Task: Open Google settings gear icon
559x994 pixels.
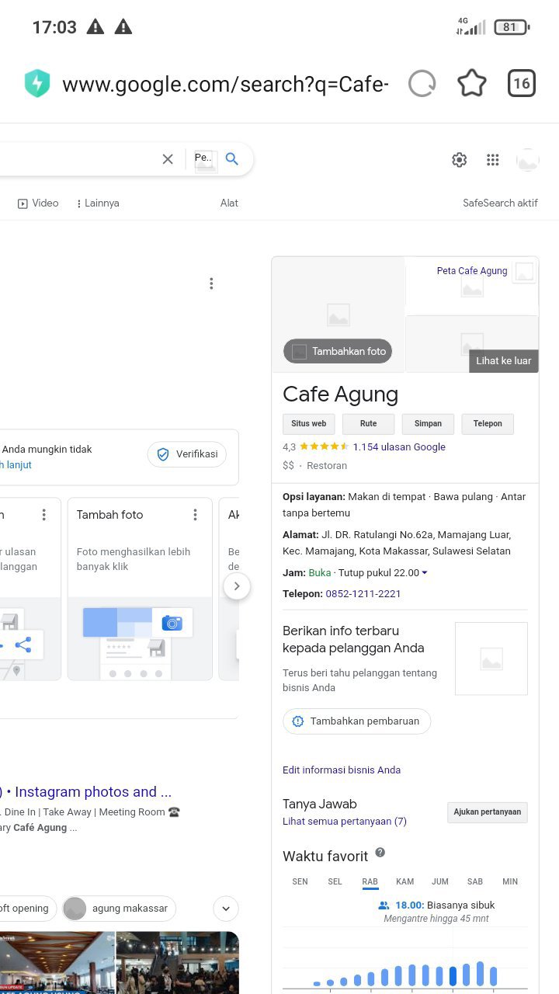Action: click(x=460, y=160)
